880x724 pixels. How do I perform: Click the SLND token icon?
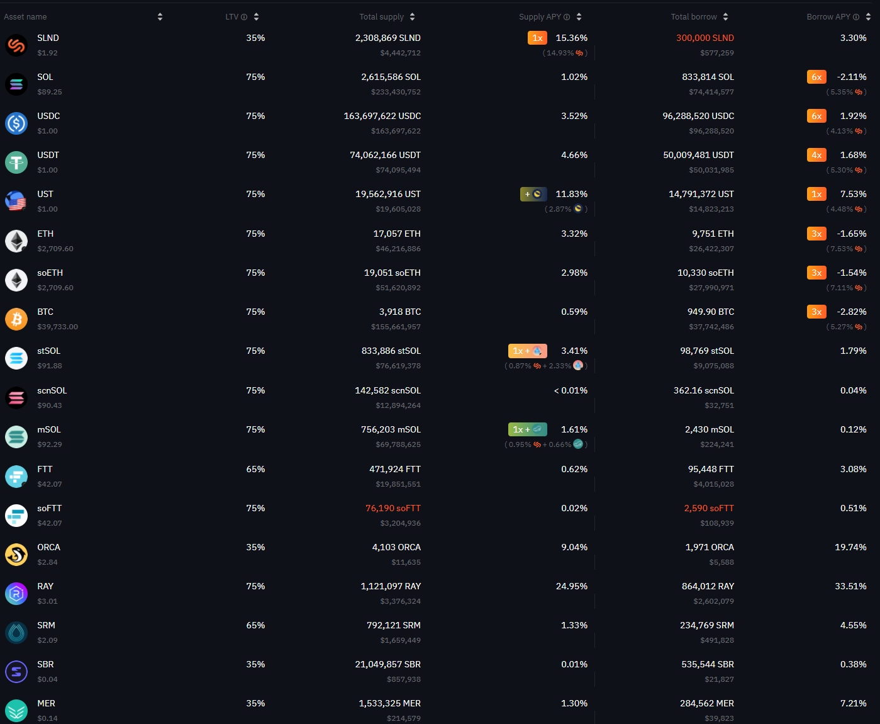pyautogui.click(x=16, y=45)
